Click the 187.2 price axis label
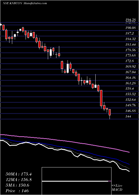 click(129, 33)
